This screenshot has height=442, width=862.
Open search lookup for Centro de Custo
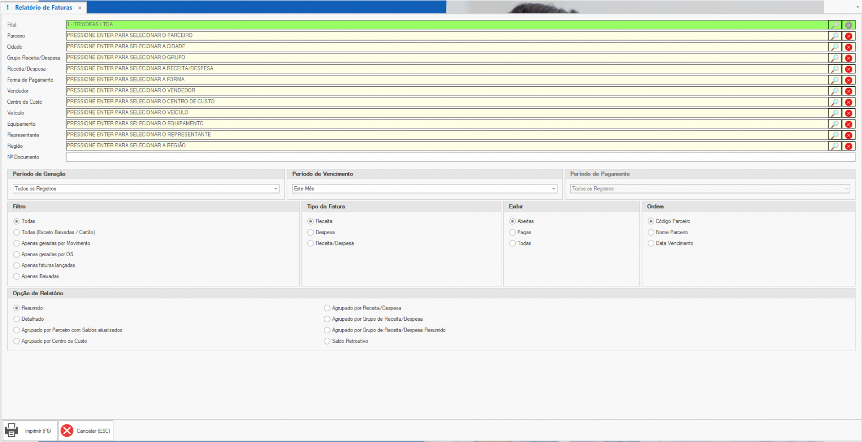[x=835, y=102]
